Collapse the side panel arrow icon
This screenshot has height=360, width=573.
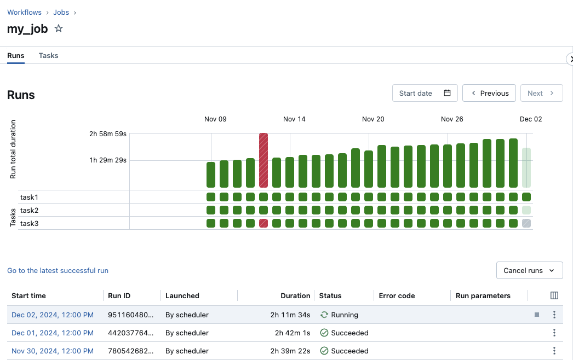(x=570, y=59)
